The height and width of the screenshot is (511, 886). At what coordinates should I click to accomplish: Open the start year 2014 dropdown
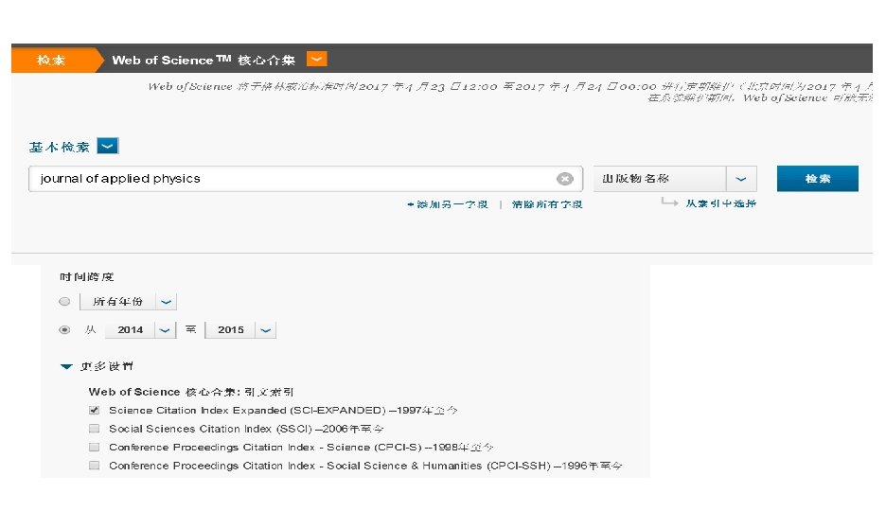click(x=165, y=330)
